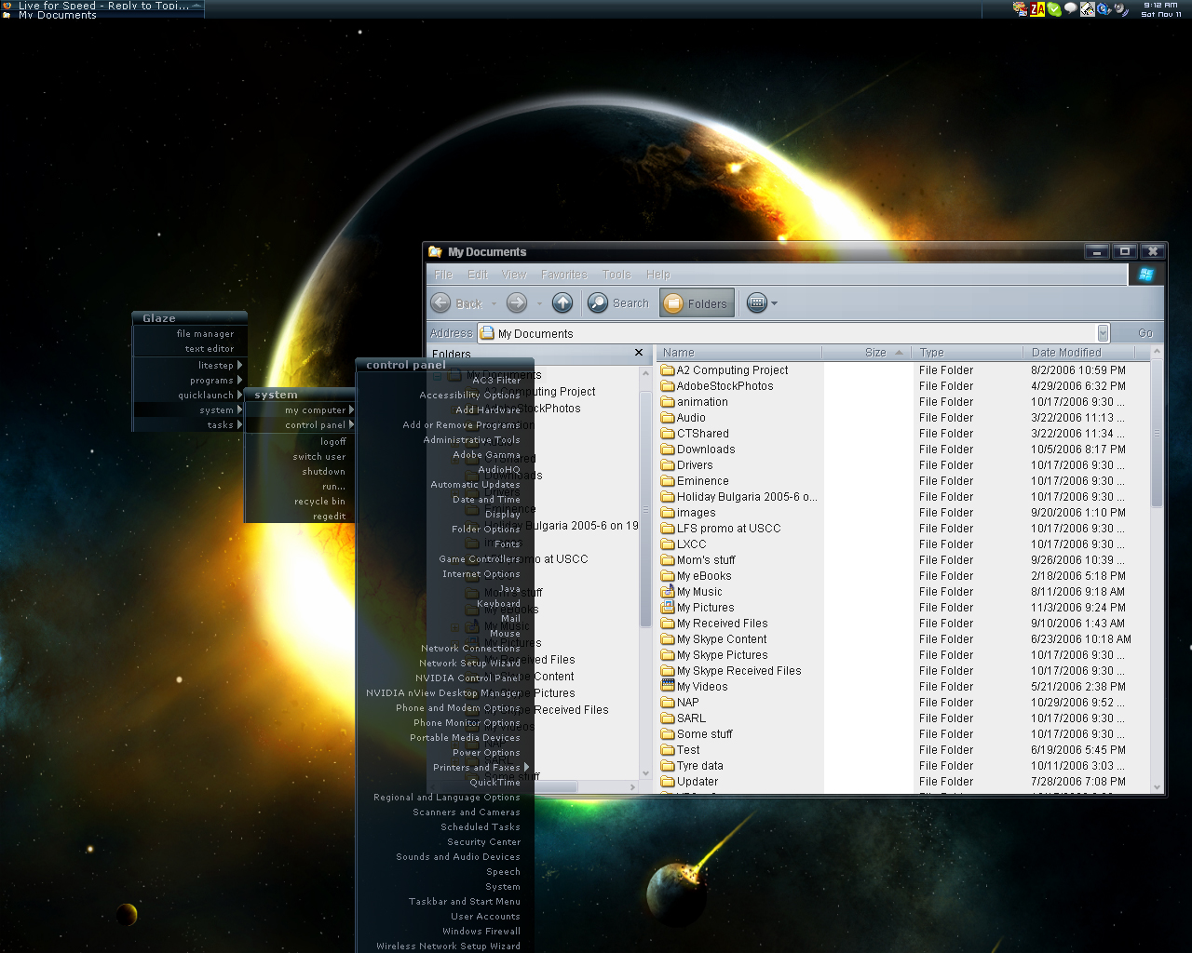
Task: Open the Views dropdown arrow
Action: tap(774, 303)
